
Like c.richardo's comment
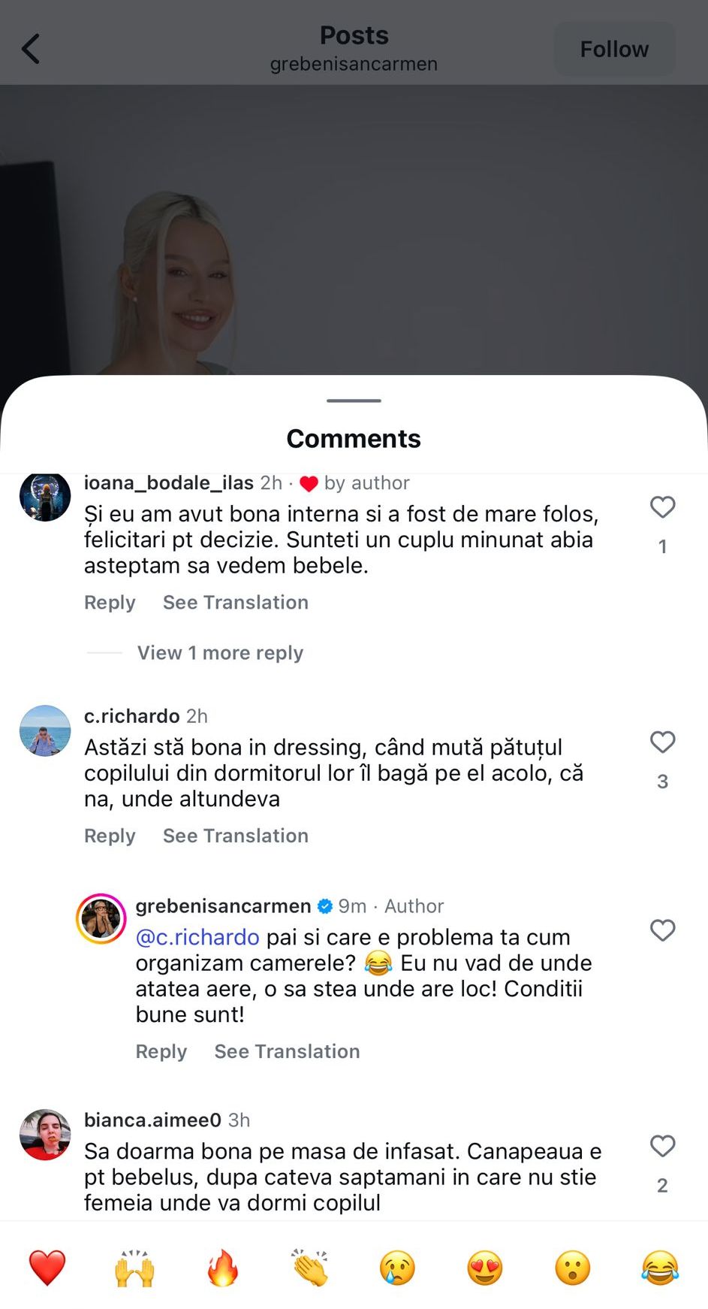point(662,742)
